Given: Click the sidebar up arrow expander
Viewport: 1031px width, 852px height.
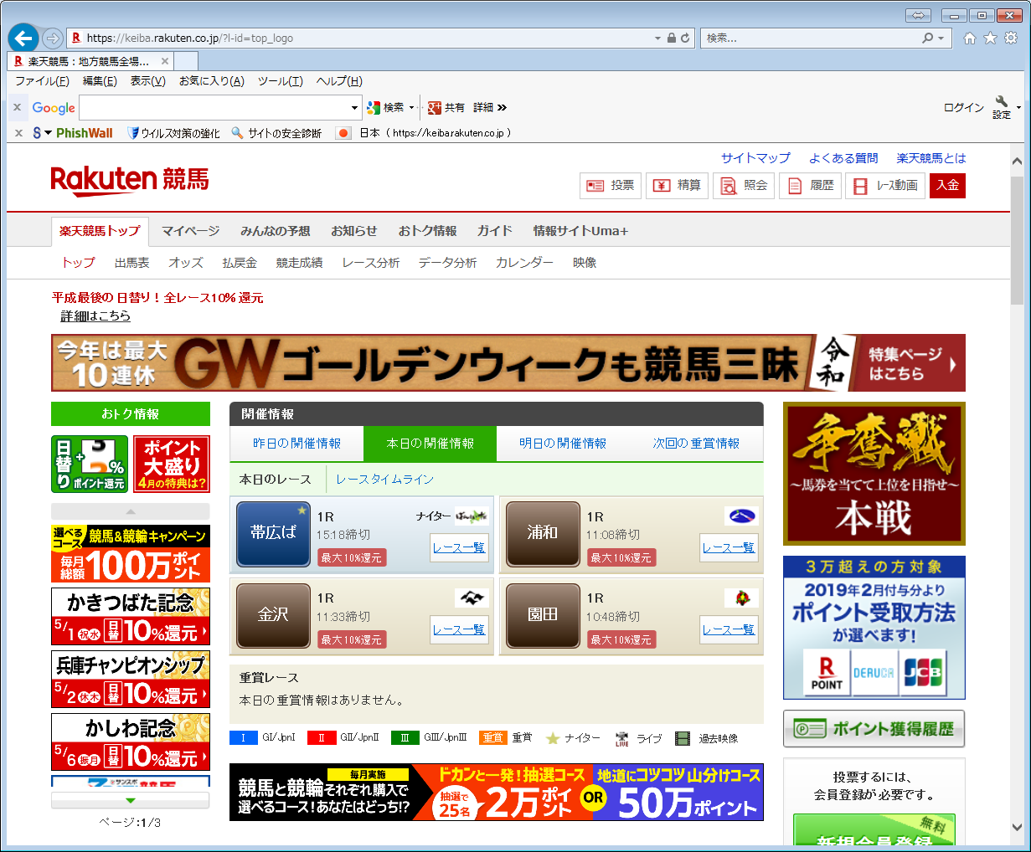Looking at the screenshot, I should [x=131, y=511].
